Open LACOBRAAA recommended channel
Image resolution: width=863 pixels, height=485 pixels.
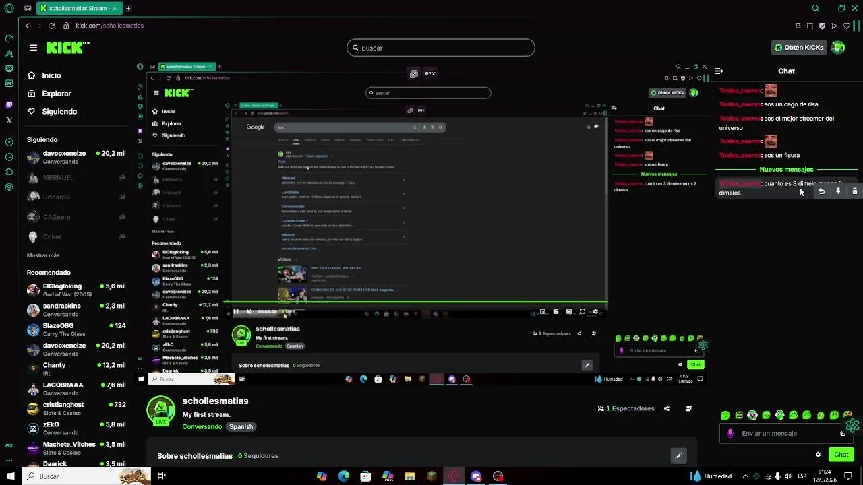pos(76,389)
